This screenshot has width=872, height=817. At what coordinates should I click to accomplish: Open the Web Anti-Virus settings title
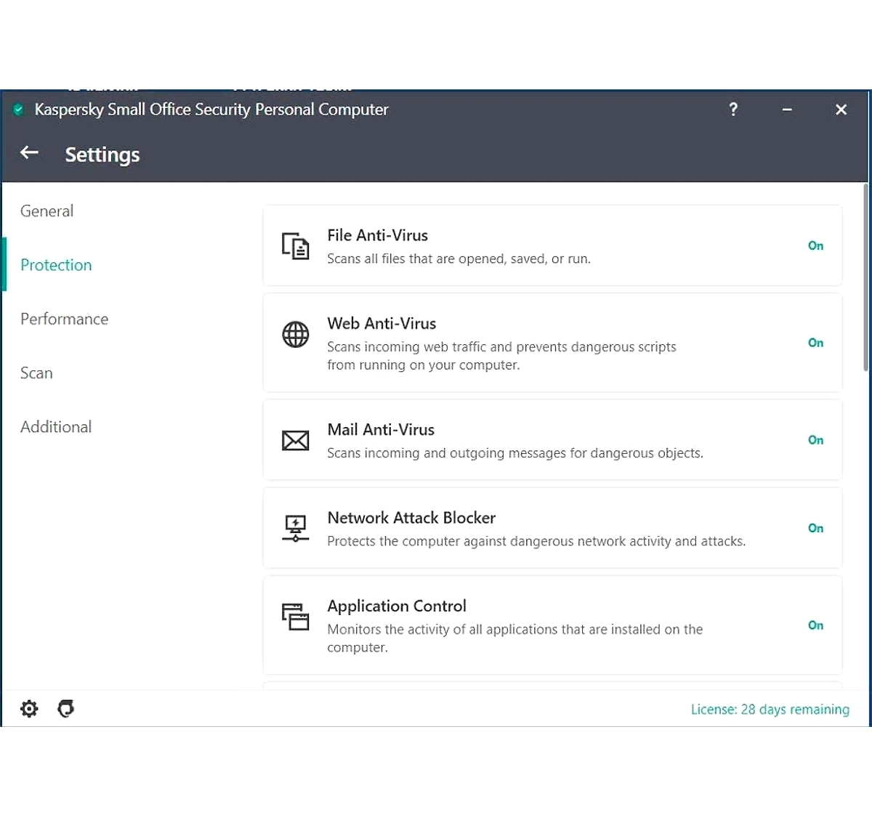(381, 323)
